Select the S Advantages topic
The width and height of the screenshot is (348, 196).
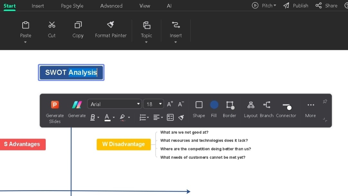coord(23,144)
